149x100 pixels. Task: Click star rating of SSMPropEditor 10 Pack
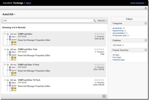[99, 80]
